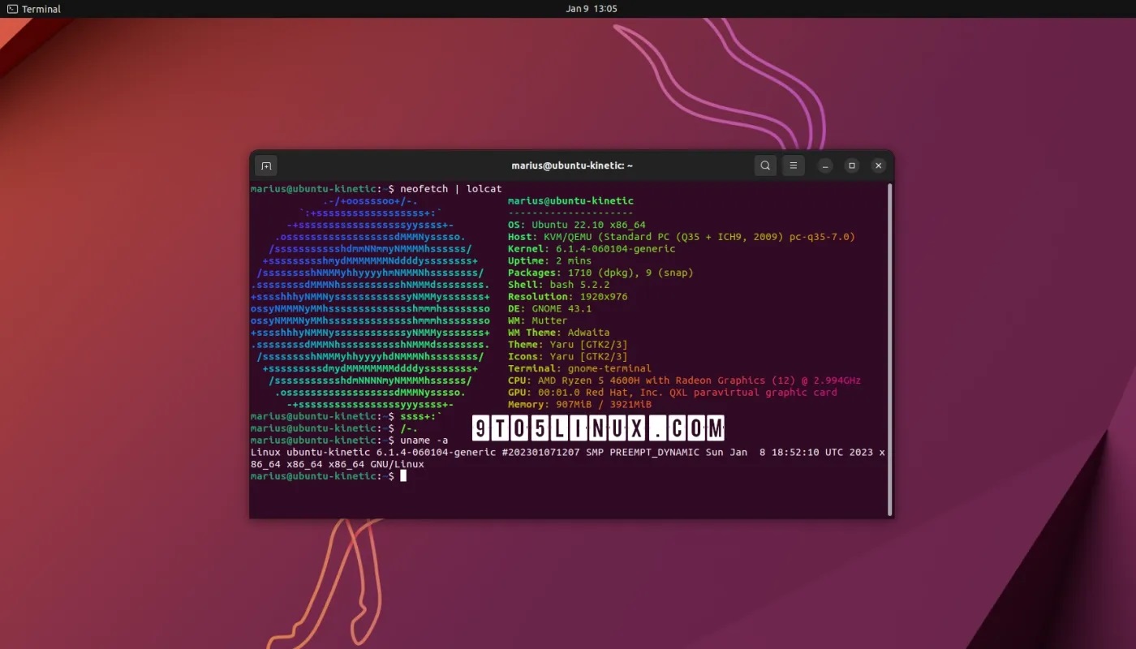Maximize the terminal window
1136x649 pixels.
pos(851,165)
